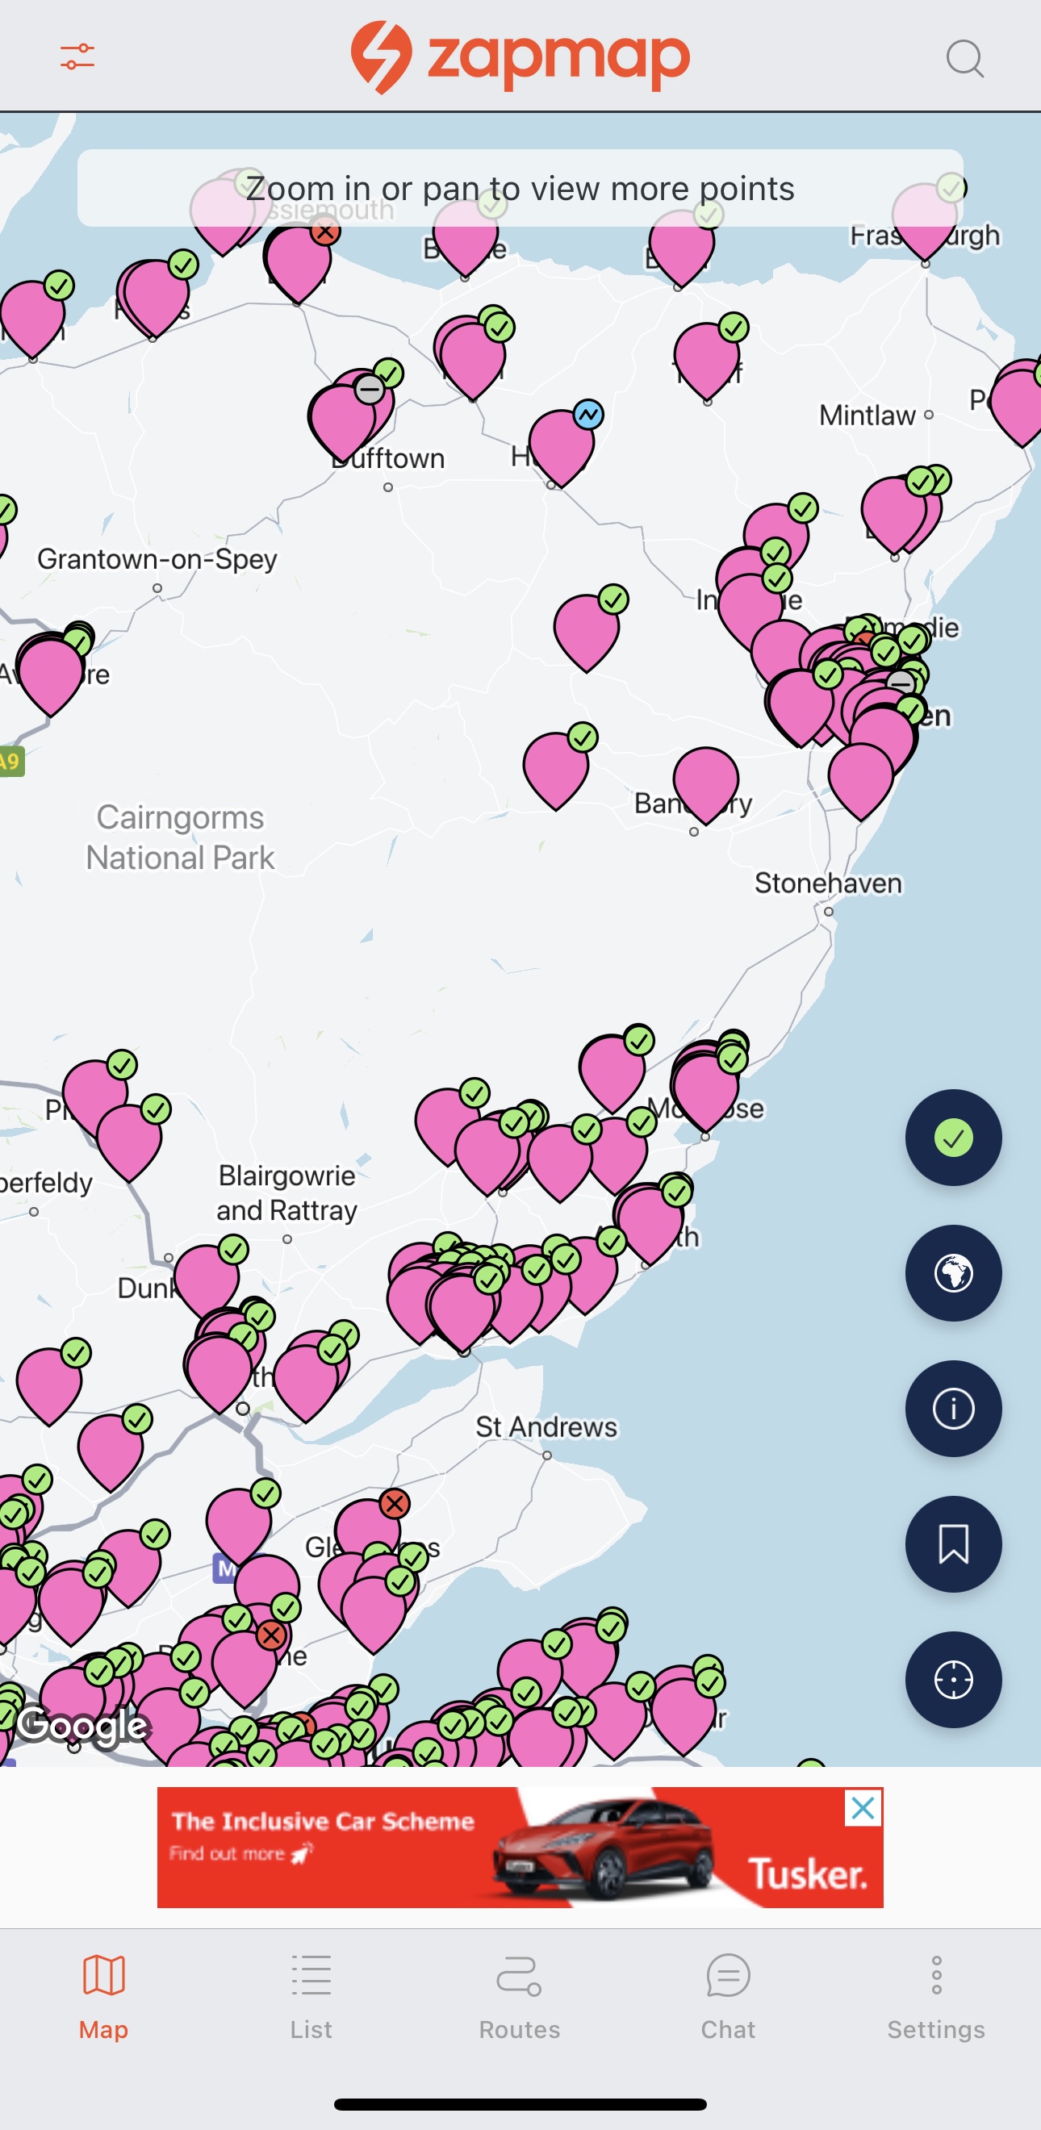Open the Chat tab
1041x2130 pixels.
728,1997
